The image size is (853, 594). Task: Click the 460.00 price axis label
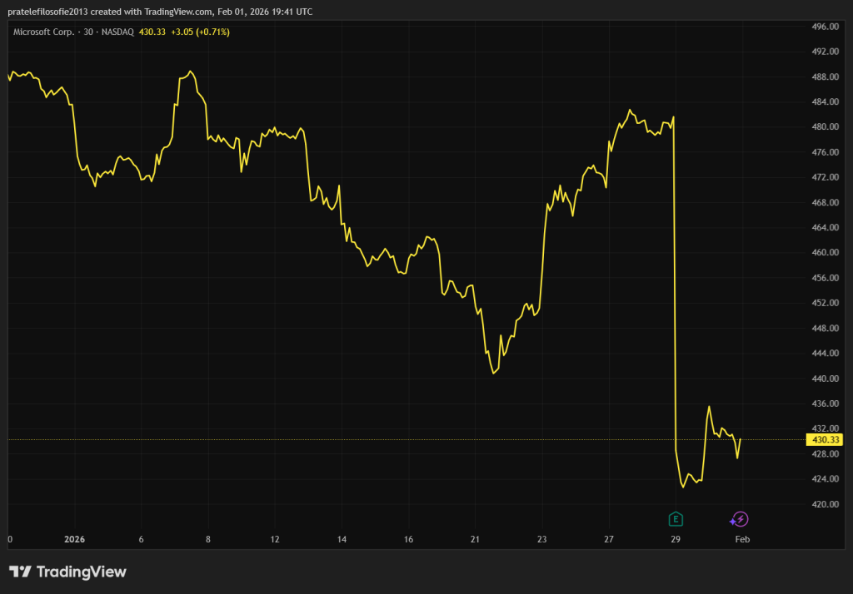click(825, 253)
